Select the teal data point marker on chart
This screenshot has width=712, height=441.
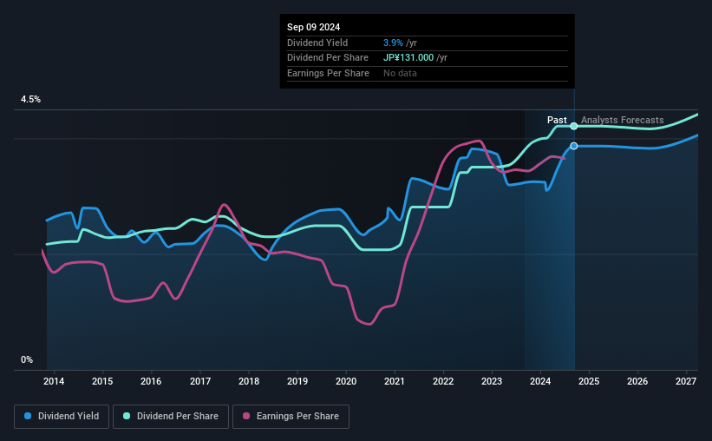pyautogui.click(x=574, y=126)
